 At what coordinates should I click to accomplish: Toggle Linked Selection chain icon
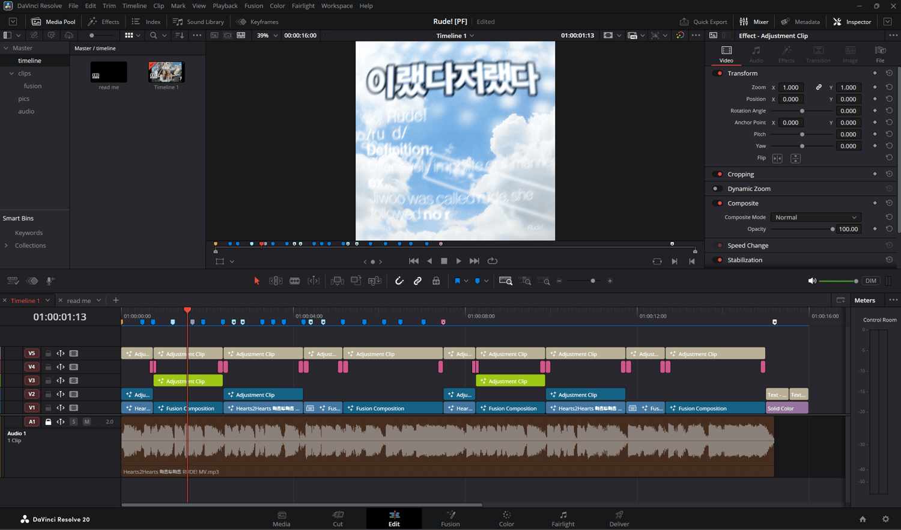417,281
